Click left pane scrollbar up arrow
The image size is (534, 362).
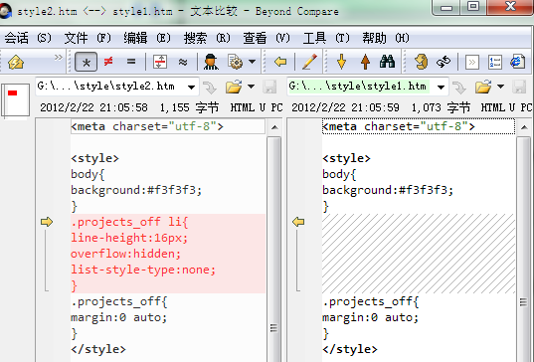(274, 127)
